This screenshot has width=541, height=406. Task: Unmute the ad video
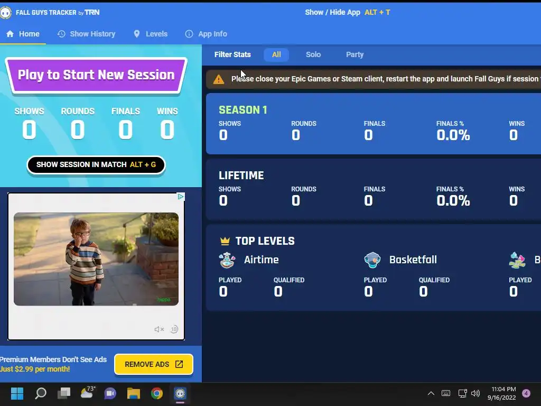[x=158, y=329]
